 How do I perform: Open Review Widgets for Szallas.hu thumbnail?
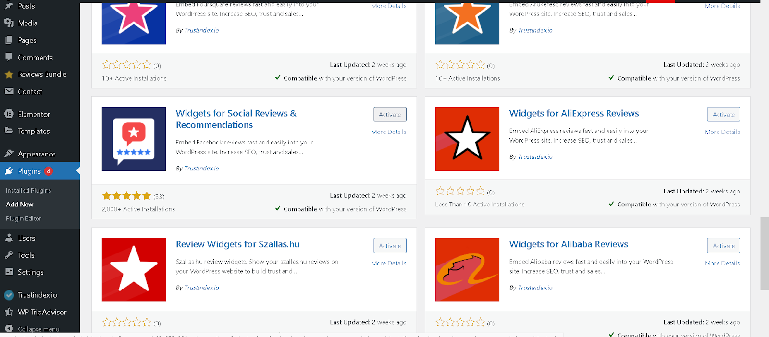pyautogui.click(x=134, y=270)
